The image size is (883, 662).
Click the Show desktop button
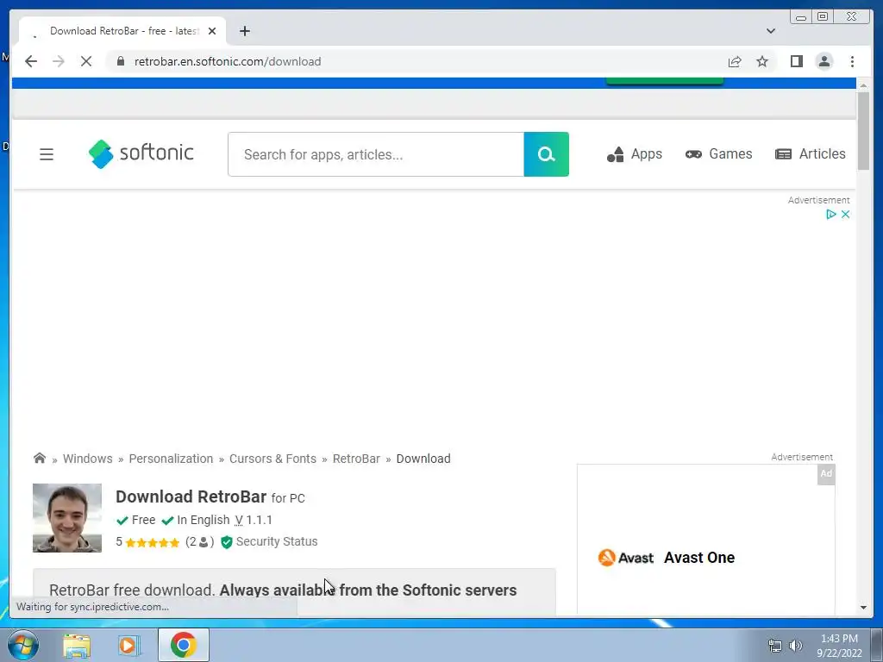[877, 645]
